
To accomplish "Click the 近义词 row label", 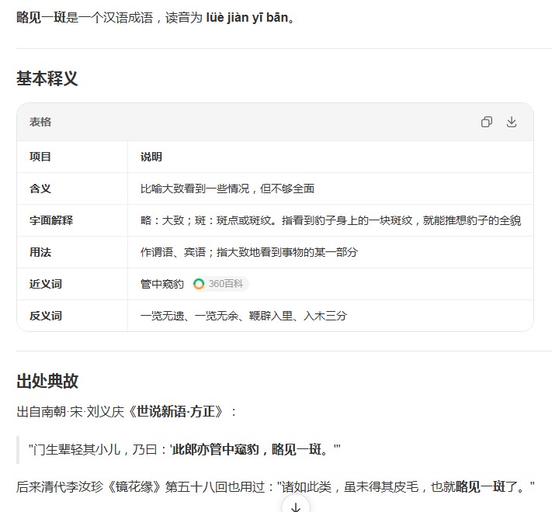I will (45, 284).
